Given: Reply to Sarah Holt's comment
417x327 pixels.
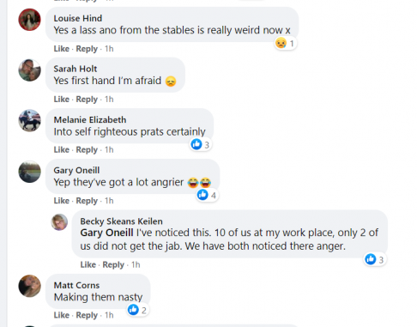Looking at the screenshot, I should (x=87, y=100).
